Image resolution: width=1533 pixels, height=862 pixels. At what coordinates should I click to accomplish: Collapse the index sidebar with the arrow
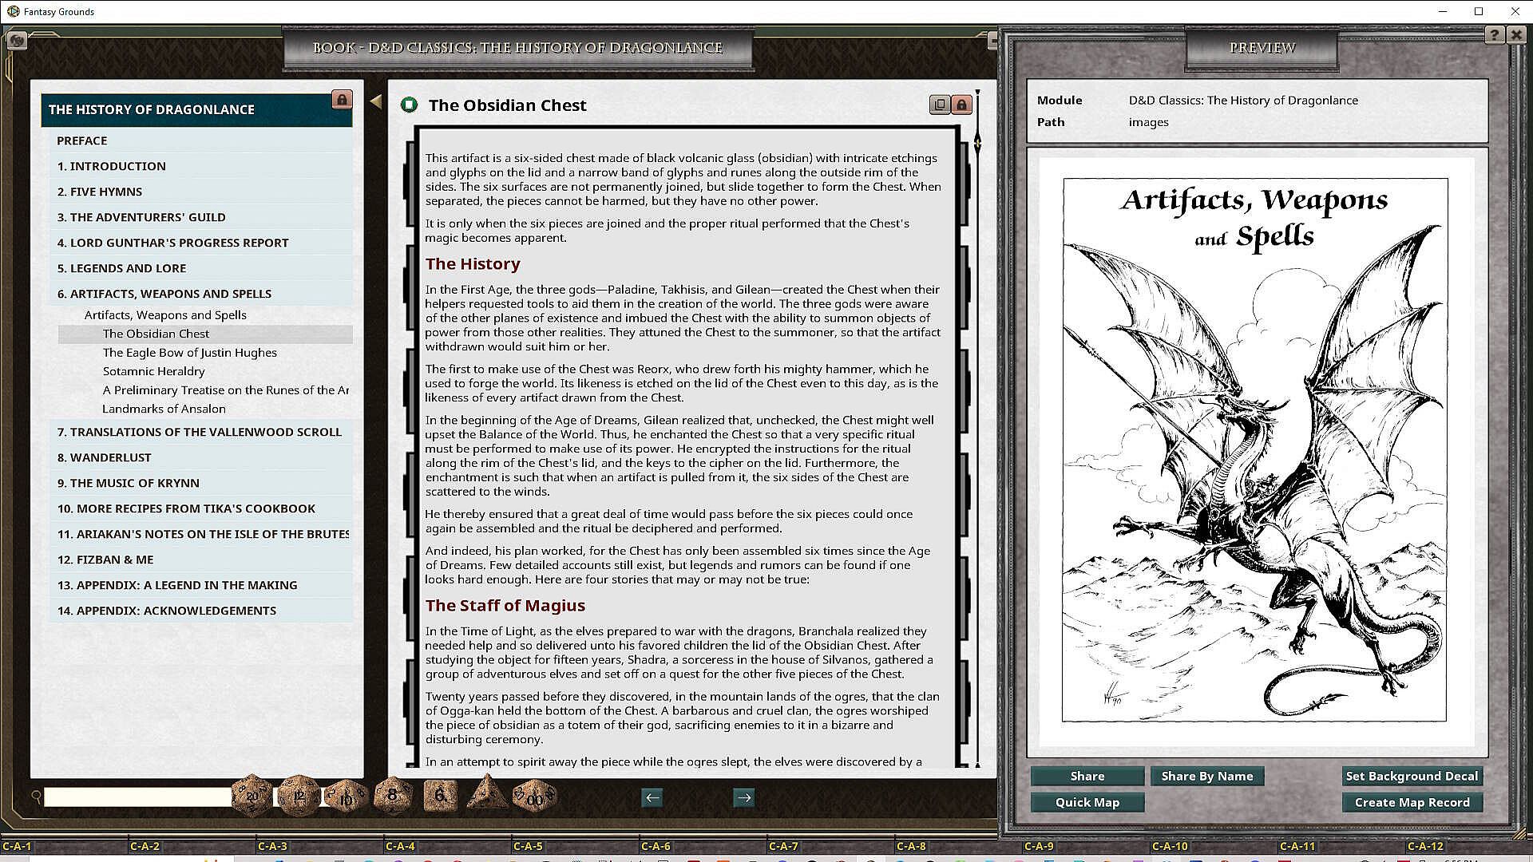pyautogui.click(x=376, y=101)
